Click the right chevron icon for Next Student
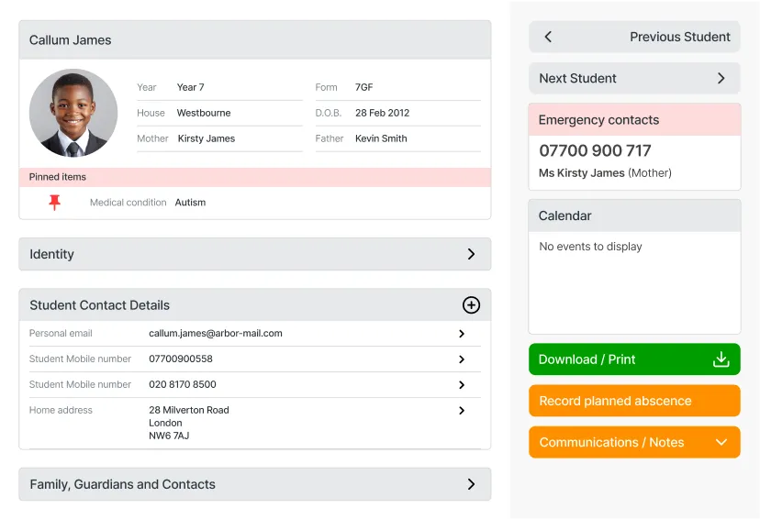 pos(721,78)
